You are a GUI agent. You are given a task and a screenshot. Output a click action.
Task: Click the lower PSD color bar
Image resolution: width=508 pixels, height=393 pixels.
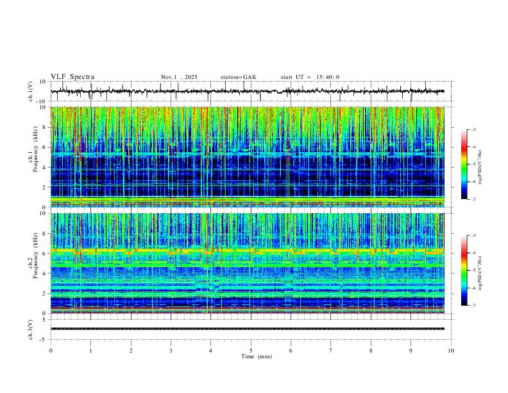(464, 270)
